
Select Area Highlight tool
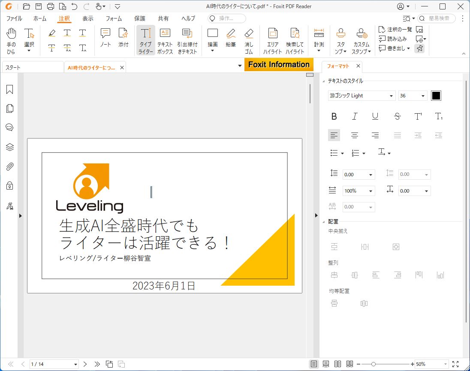click(x=272, y=41)
